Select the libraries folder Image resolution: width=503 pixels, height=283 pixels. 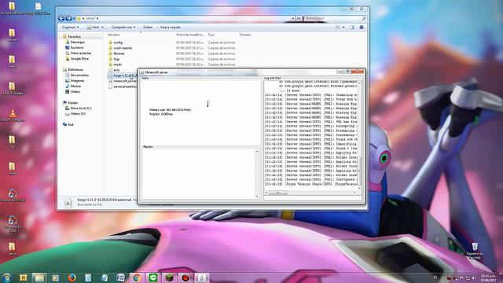[x=119, y=53]
